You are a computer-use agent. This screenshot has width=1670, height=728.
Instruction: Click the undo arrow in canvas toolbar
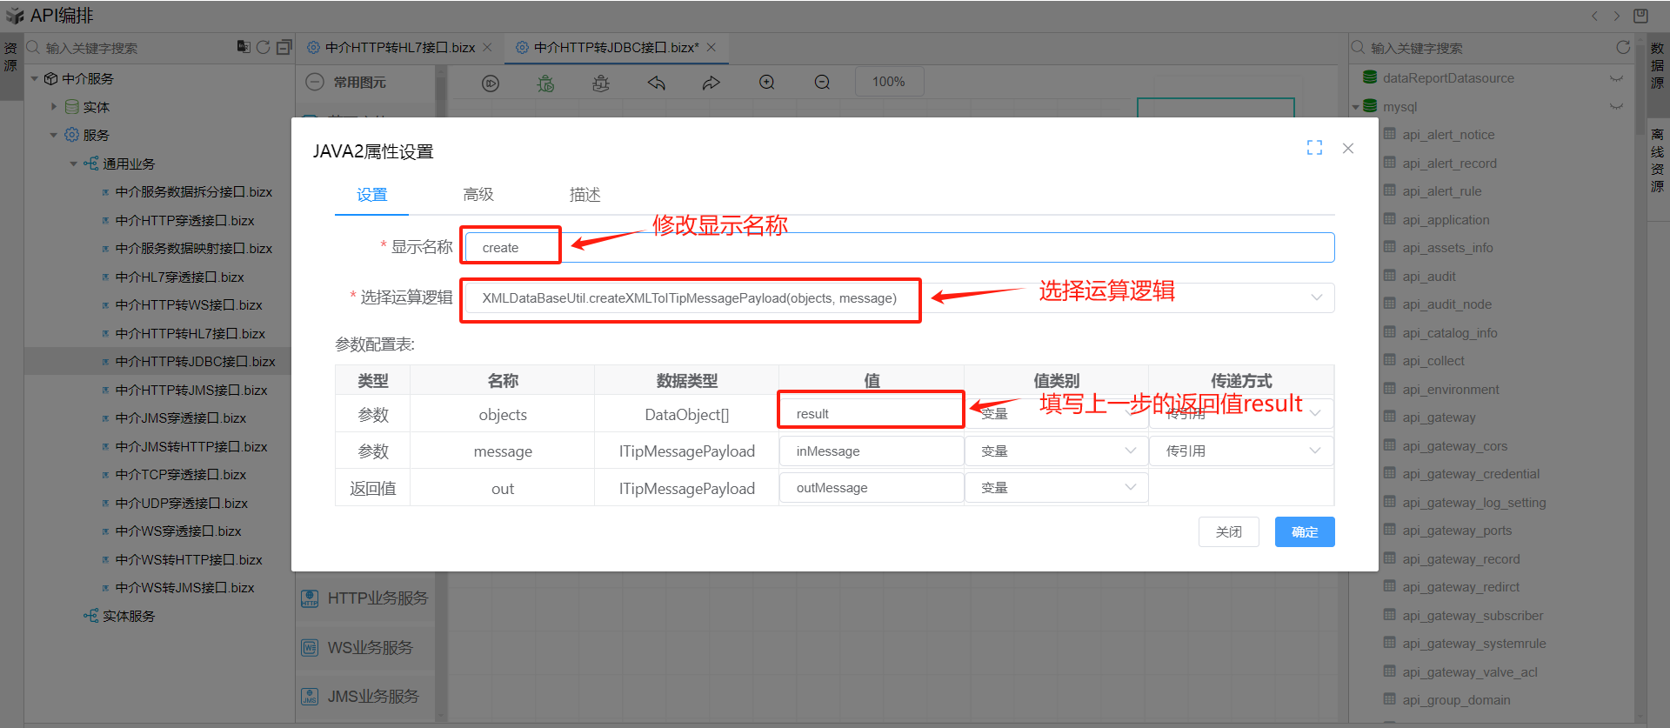[x=656, y=83]
